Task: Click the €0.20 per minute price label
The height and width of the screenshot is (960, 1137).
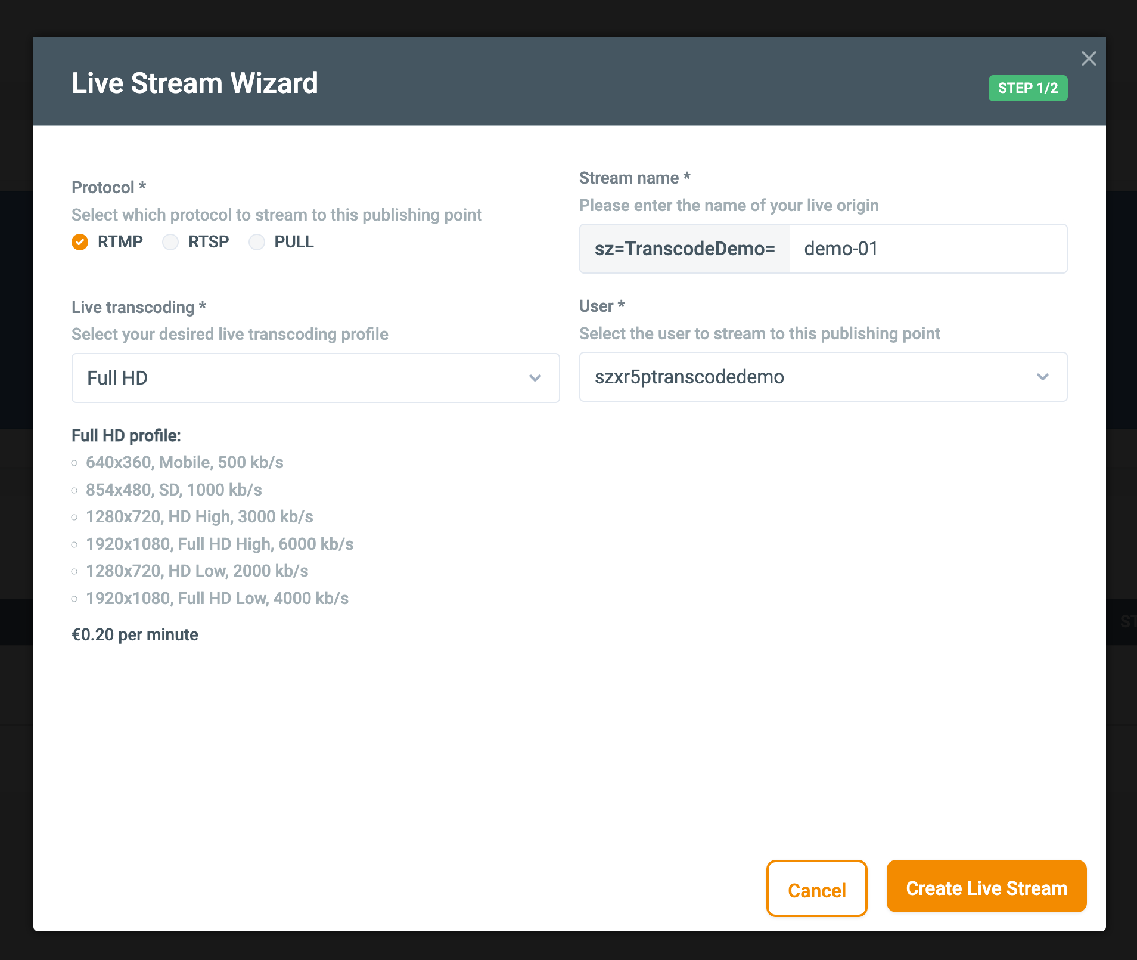Action: 135,634
